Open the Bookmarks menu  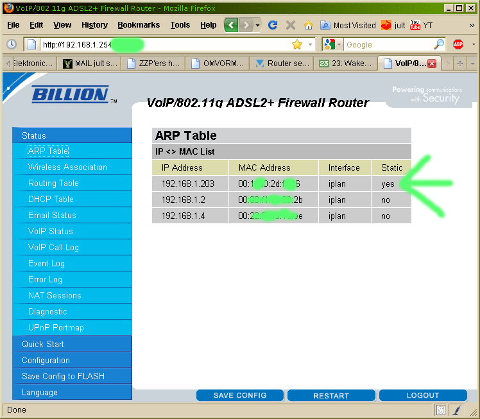tap(139, 25)
